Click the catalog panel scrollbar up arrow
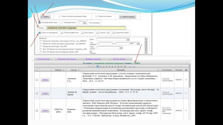The width and height of the screenshot is (223, 125). (x=146, y=39)
